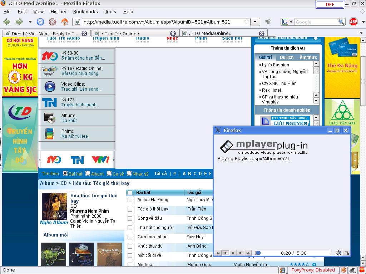Open the Dạ khúc album link

click(x=69, y=121)
